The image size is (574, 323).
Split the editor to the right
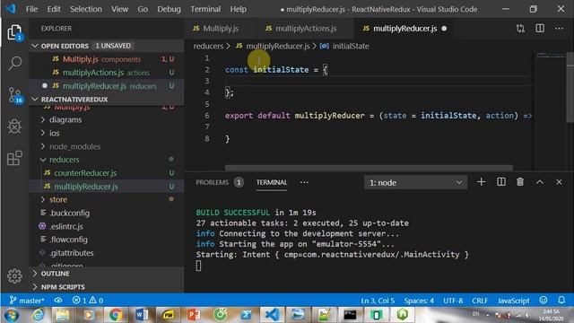tap(540, 29)
